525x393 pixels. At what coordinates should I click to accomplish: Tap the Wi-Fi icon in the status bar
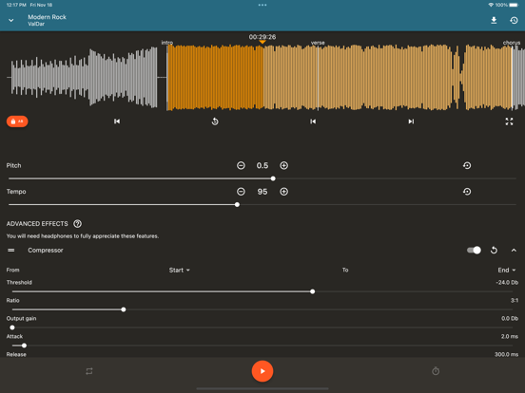[x=491, y=5]
